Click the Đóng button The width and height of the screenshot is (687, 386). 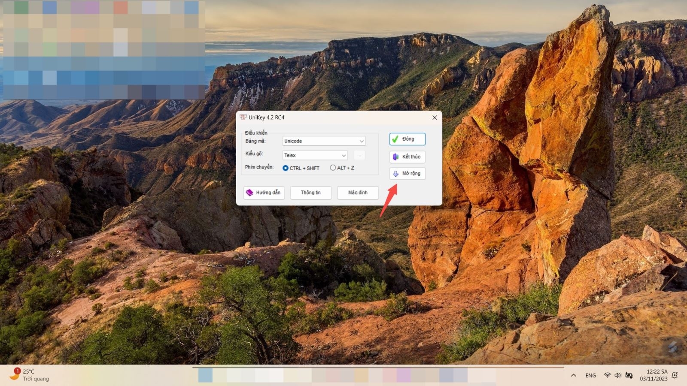407,139
